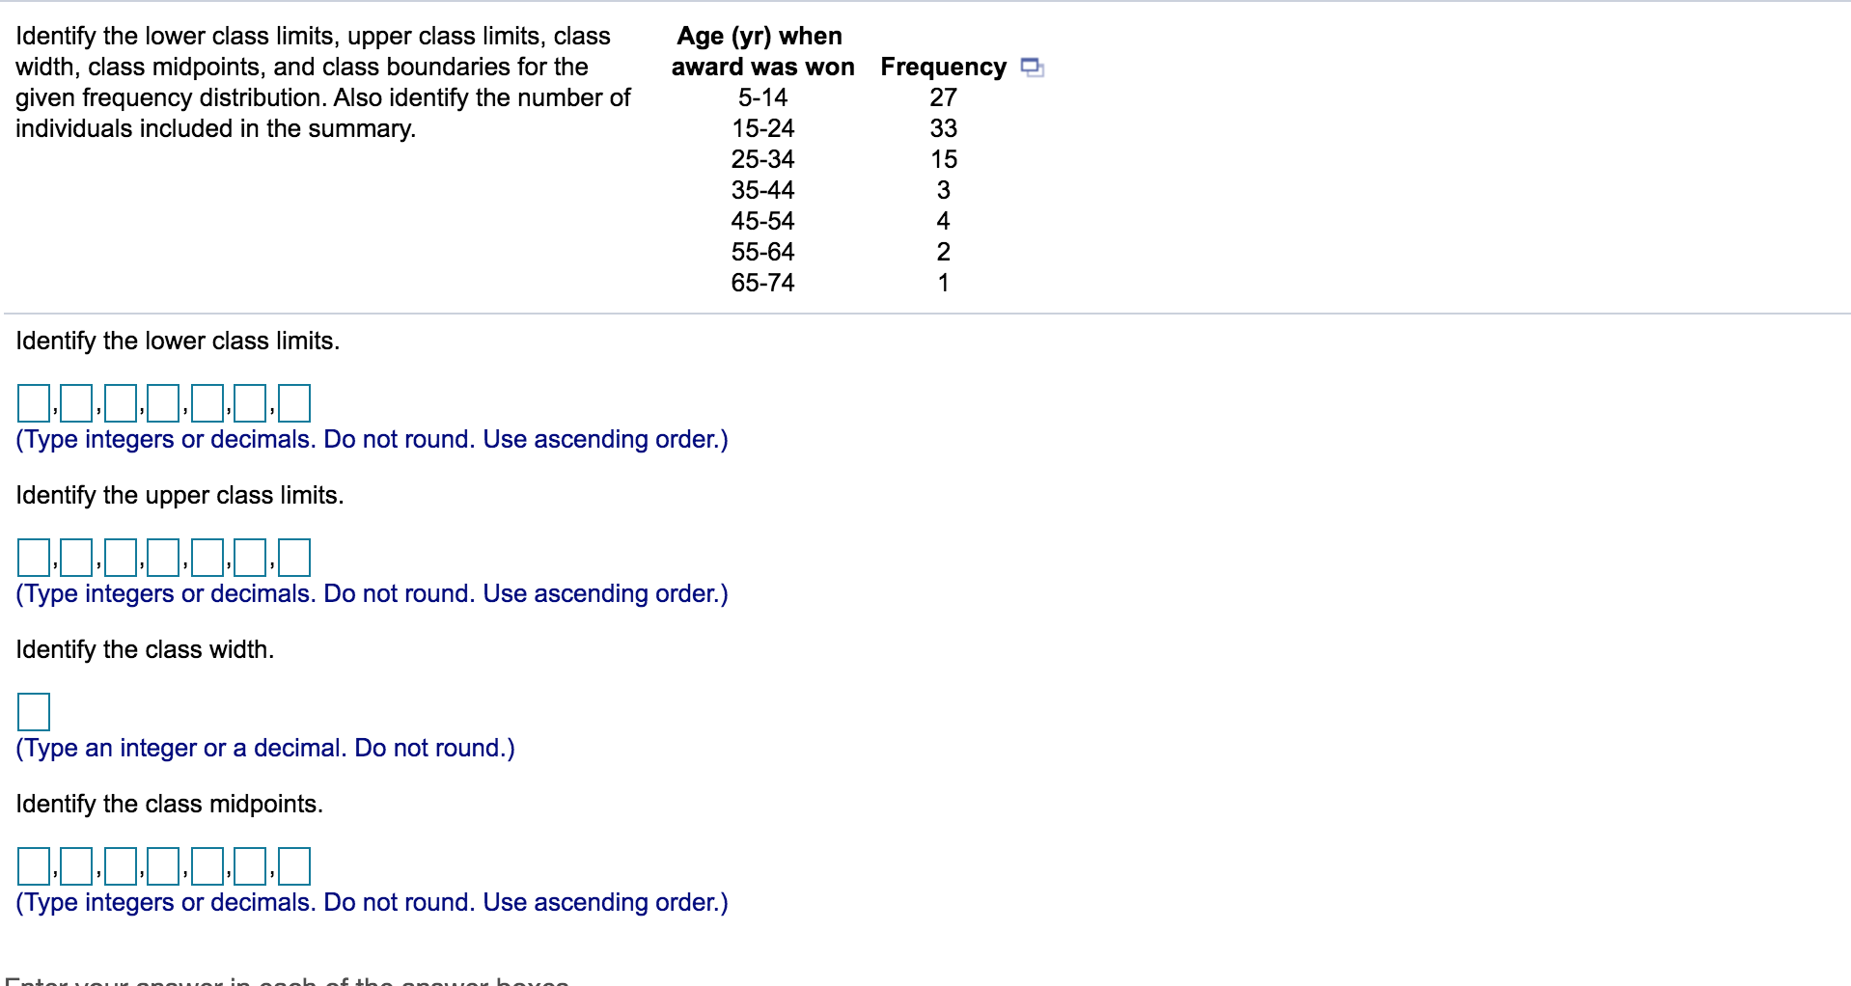The image size is (1851, 986).
Task: Click the last class midpoints answer box
Action: [293, 866]
